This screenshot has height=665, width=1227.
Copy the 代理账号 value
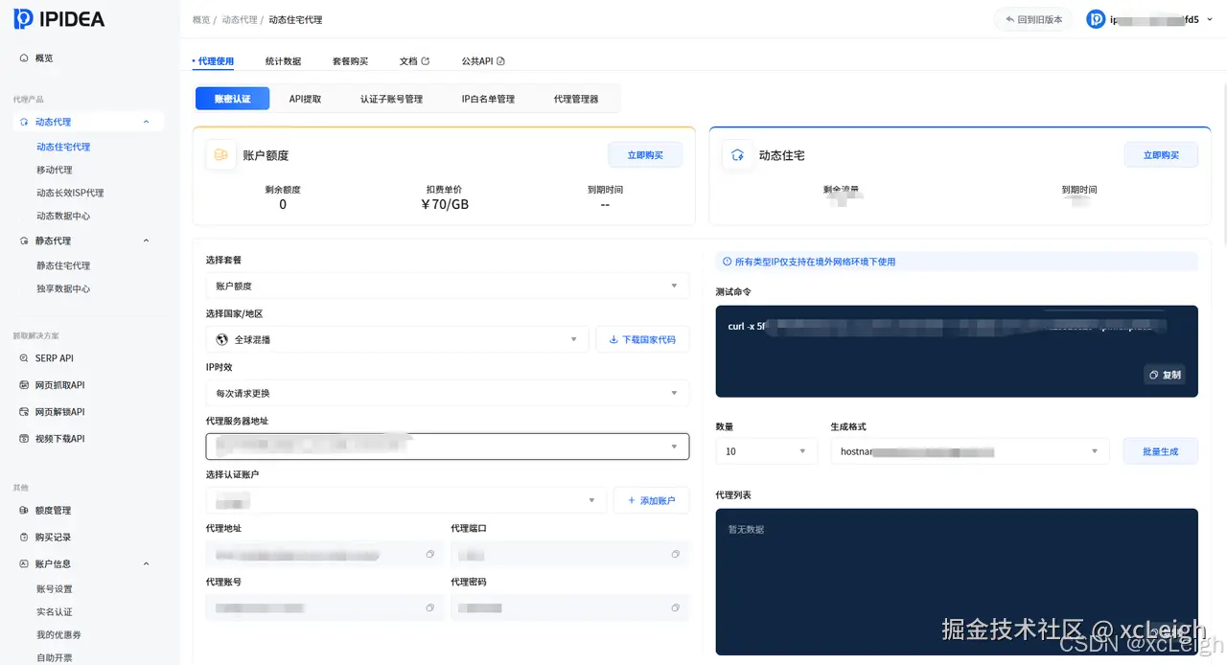(x=429, y=608)
